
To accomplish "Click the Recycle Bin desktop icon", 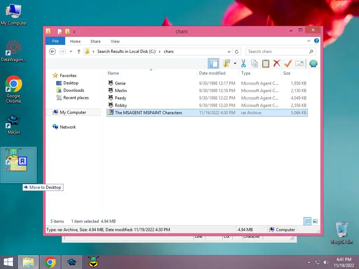I will tap(341, 233).
